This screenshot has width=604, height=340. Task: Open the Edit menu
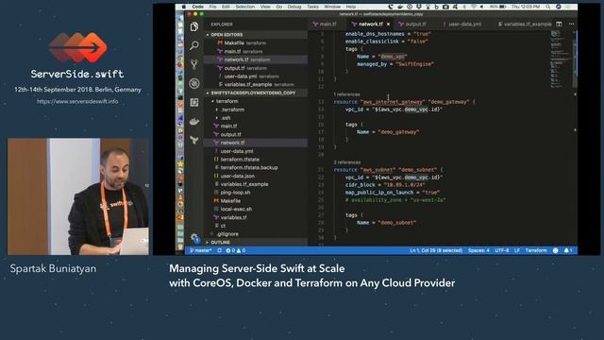pyautogui.click(x=226, y=7)
